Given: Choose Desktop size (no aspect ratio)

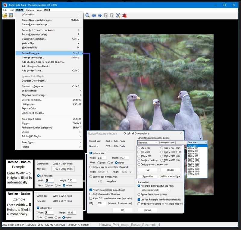Looking at the screenshot, I should click(139, 164).
